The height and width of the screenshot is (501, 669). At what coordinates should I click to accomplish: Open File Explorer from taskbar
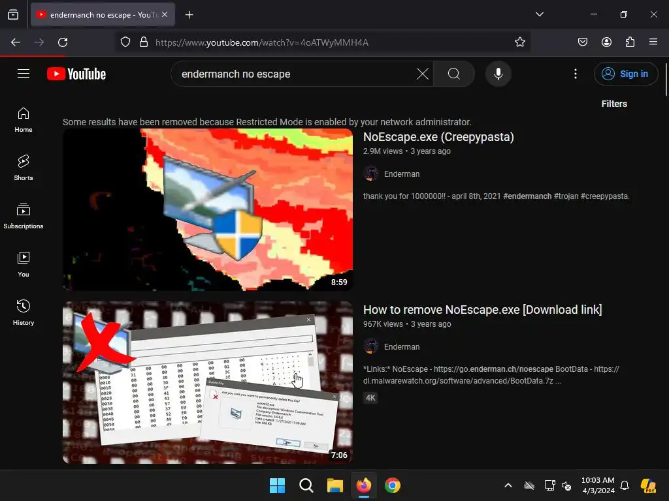coord(335,485)
